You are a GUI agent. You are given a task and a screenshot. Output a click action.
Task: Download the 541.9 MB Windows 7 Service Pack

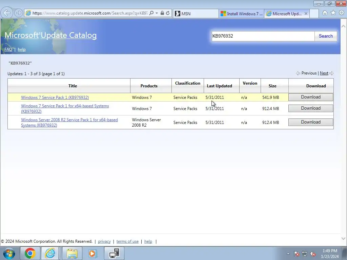pos(311,97)
